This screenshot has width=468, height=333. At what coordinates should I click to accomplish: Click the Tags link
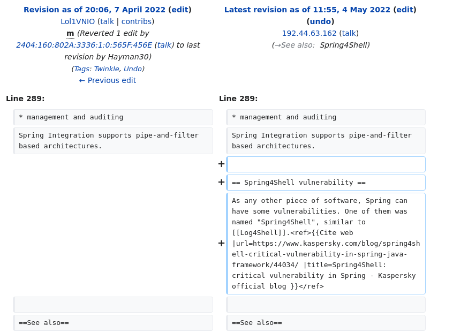81,69
